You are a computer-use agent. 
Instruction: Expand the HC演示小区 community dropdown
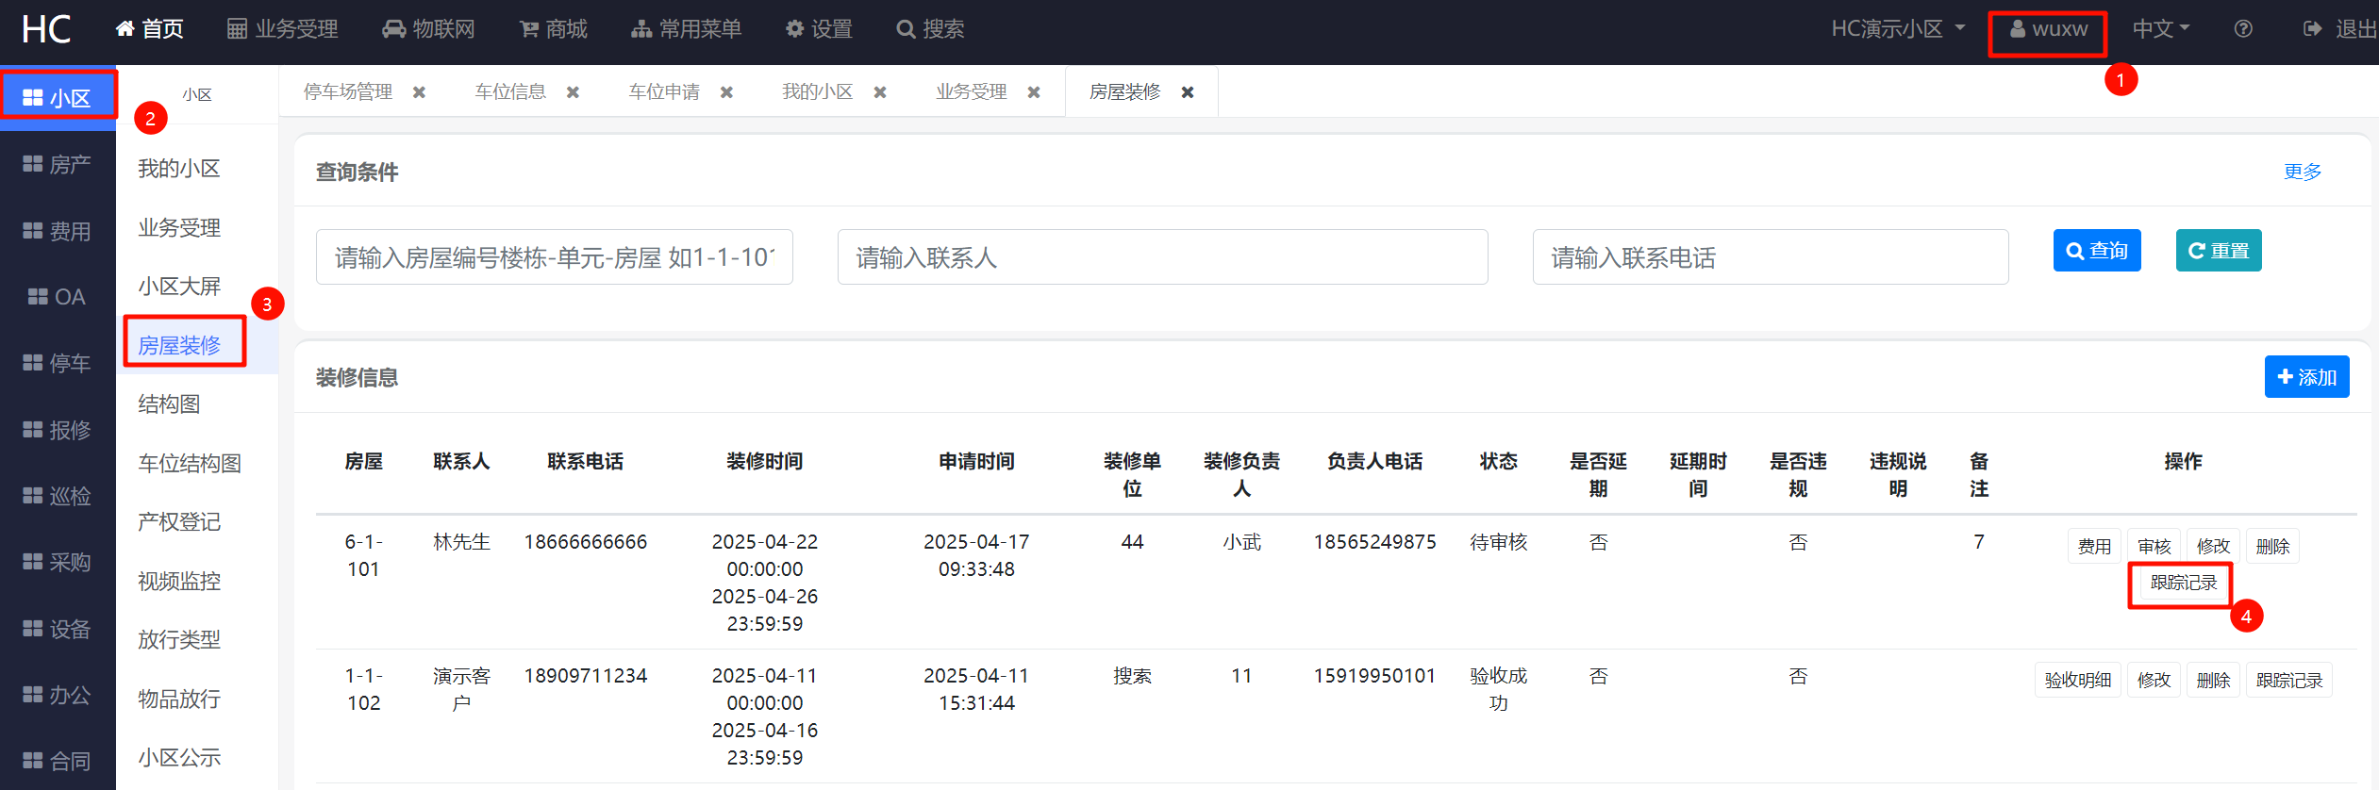click(1898, 29)
